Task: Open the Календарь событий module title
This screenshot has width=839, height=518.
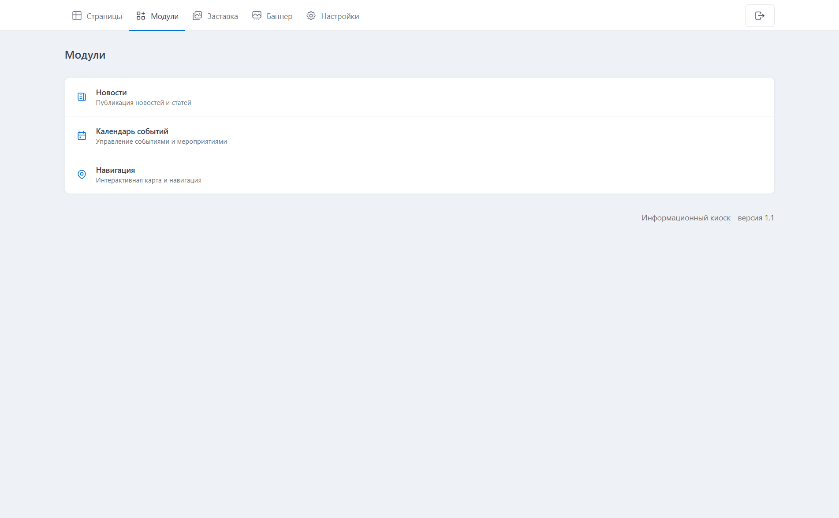Action: pyautogui.click(x=132, y=131)
